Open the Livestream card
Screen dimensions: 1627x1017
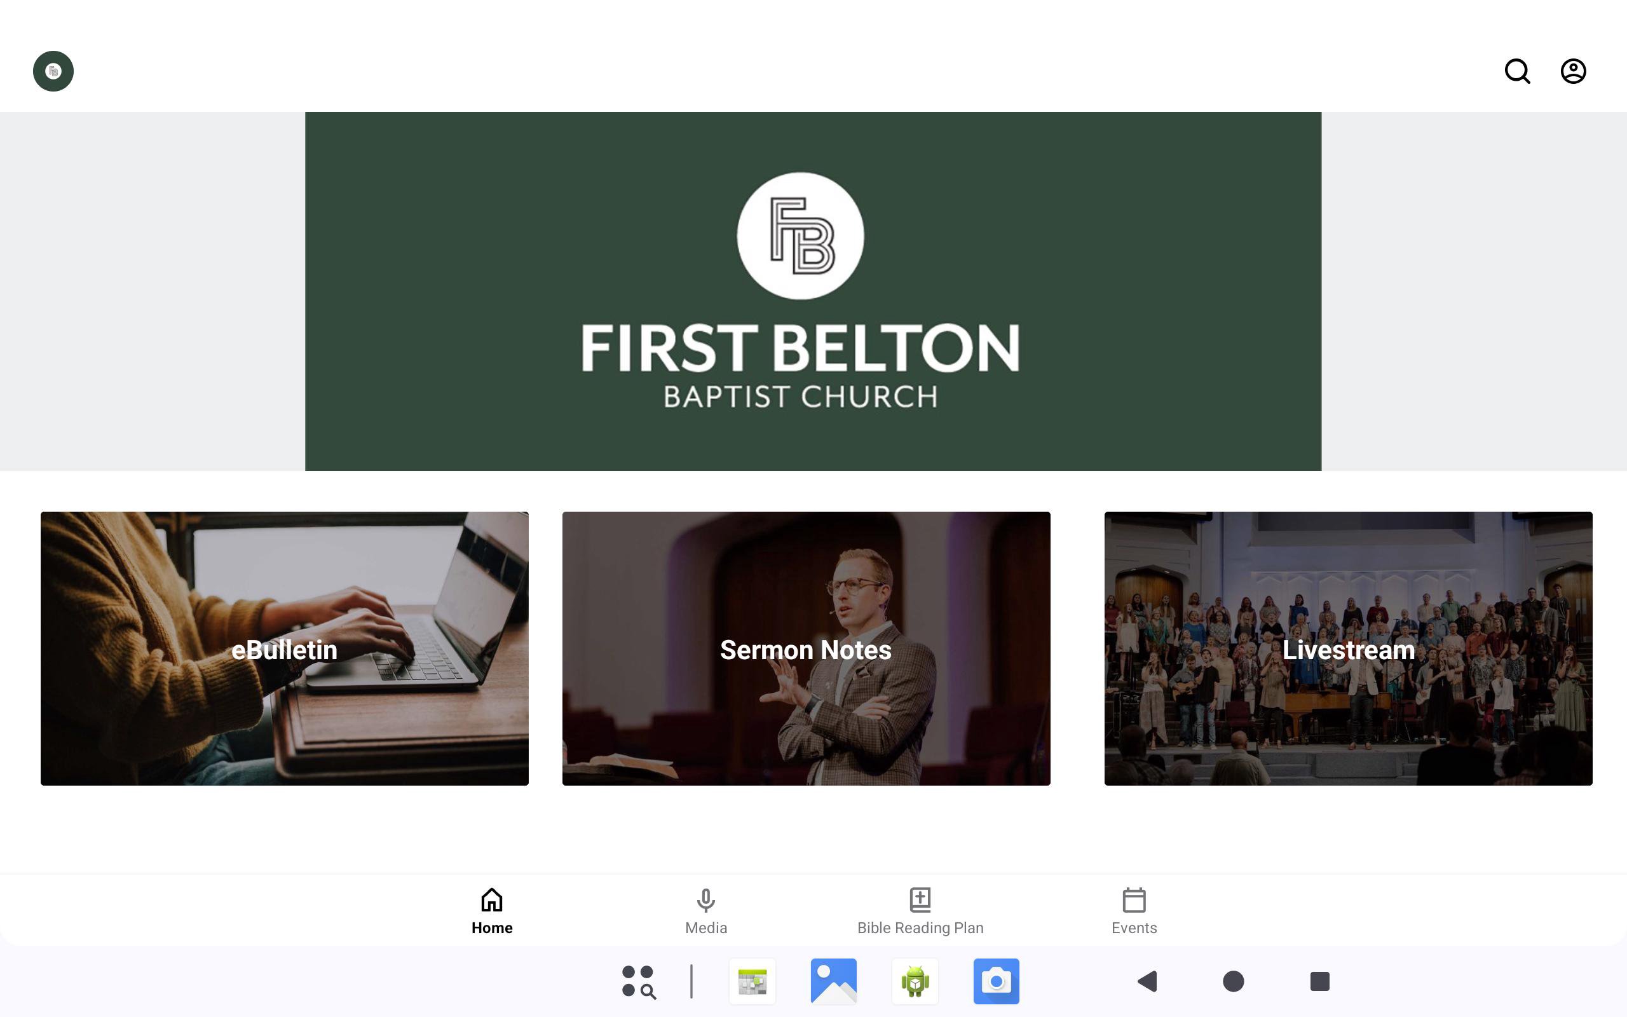point(1348,648)
